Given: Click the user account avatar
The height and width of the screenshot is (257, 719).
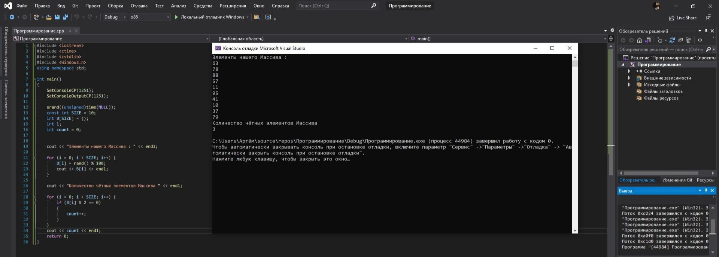Looking at the screenshot, I should 656,6.
